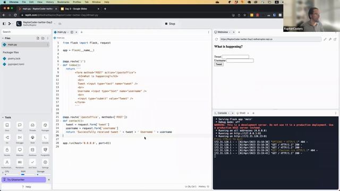Viewport: 340px width, 191px height.
Task: Focus the Username text field
Action: (240, 60)
